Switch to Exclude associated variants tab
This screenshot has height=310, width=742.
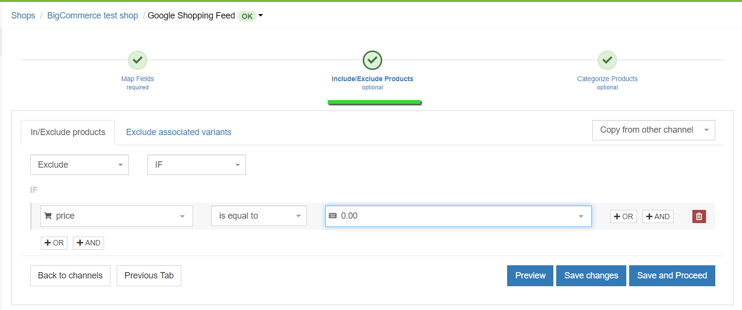click(178, 132)
